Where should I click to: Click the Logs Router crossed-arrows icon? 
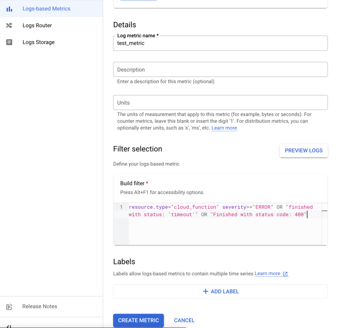coord(8,25)
